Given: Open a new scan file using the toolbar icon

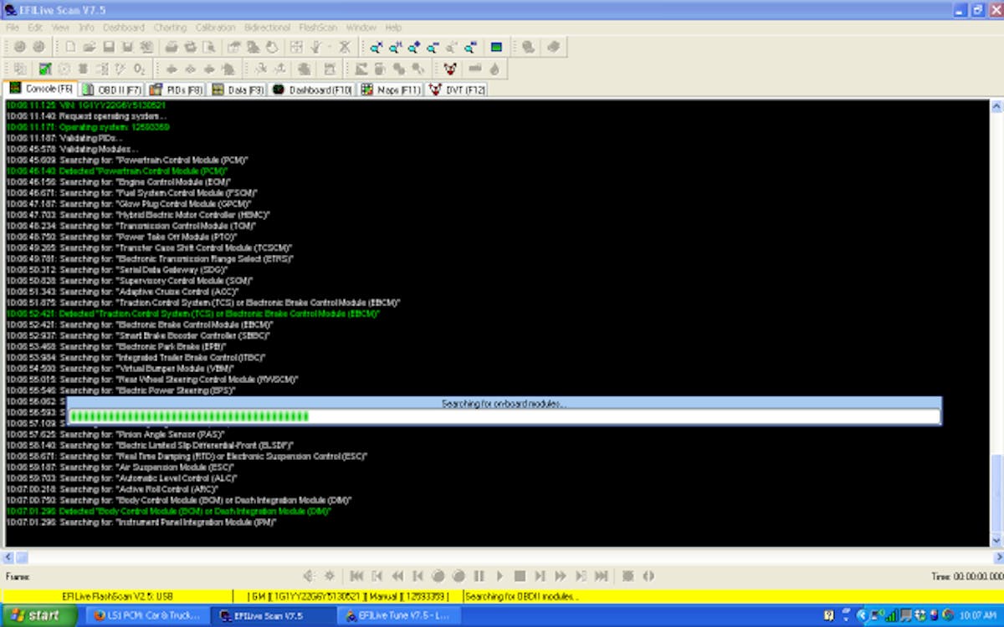Looking at the screenshot, I should click(x=69, y=46).
